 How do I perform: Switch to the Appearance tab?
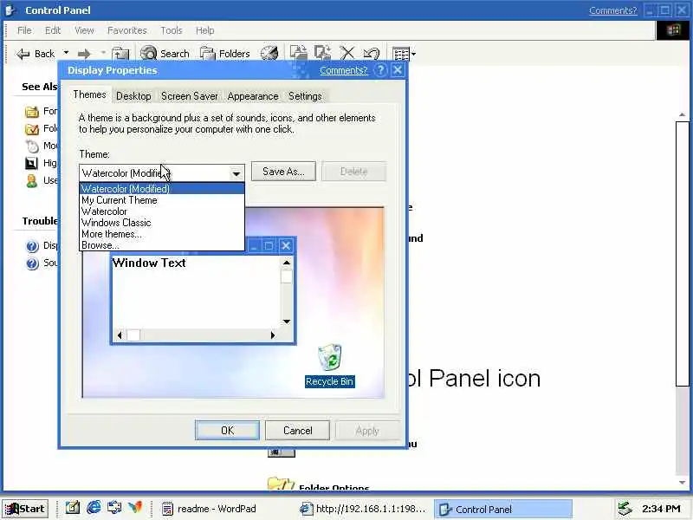pos(253,96)
